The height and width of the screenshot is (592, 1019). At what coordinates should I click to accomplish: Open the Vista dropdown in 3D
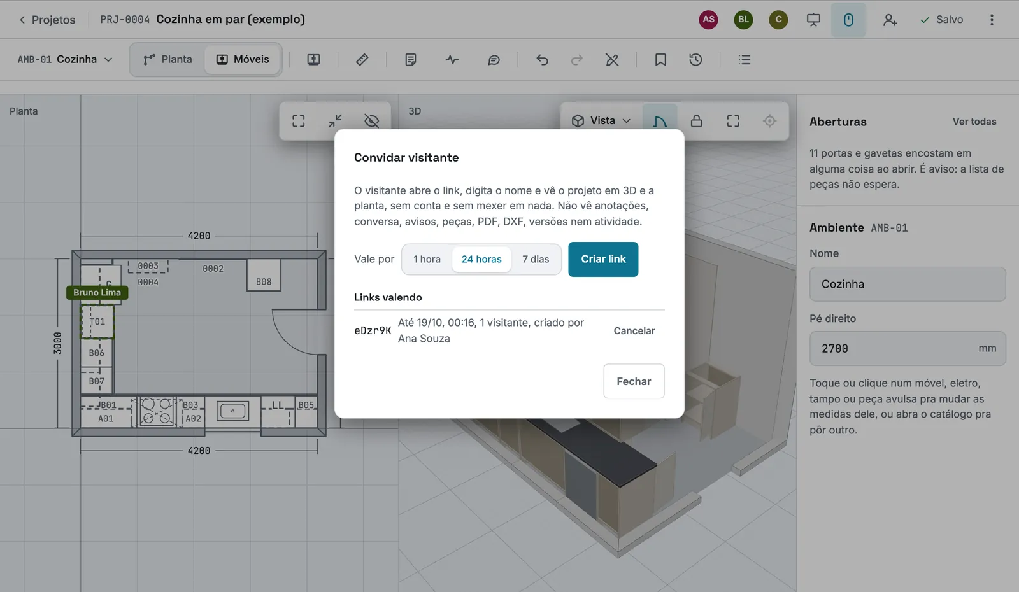point(601,120)
